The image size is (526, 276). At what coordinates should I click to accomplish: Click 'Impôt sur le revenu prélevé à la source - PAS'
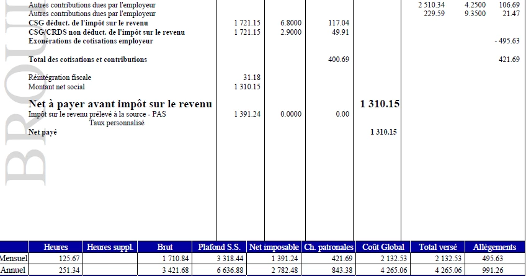[97, 114]
